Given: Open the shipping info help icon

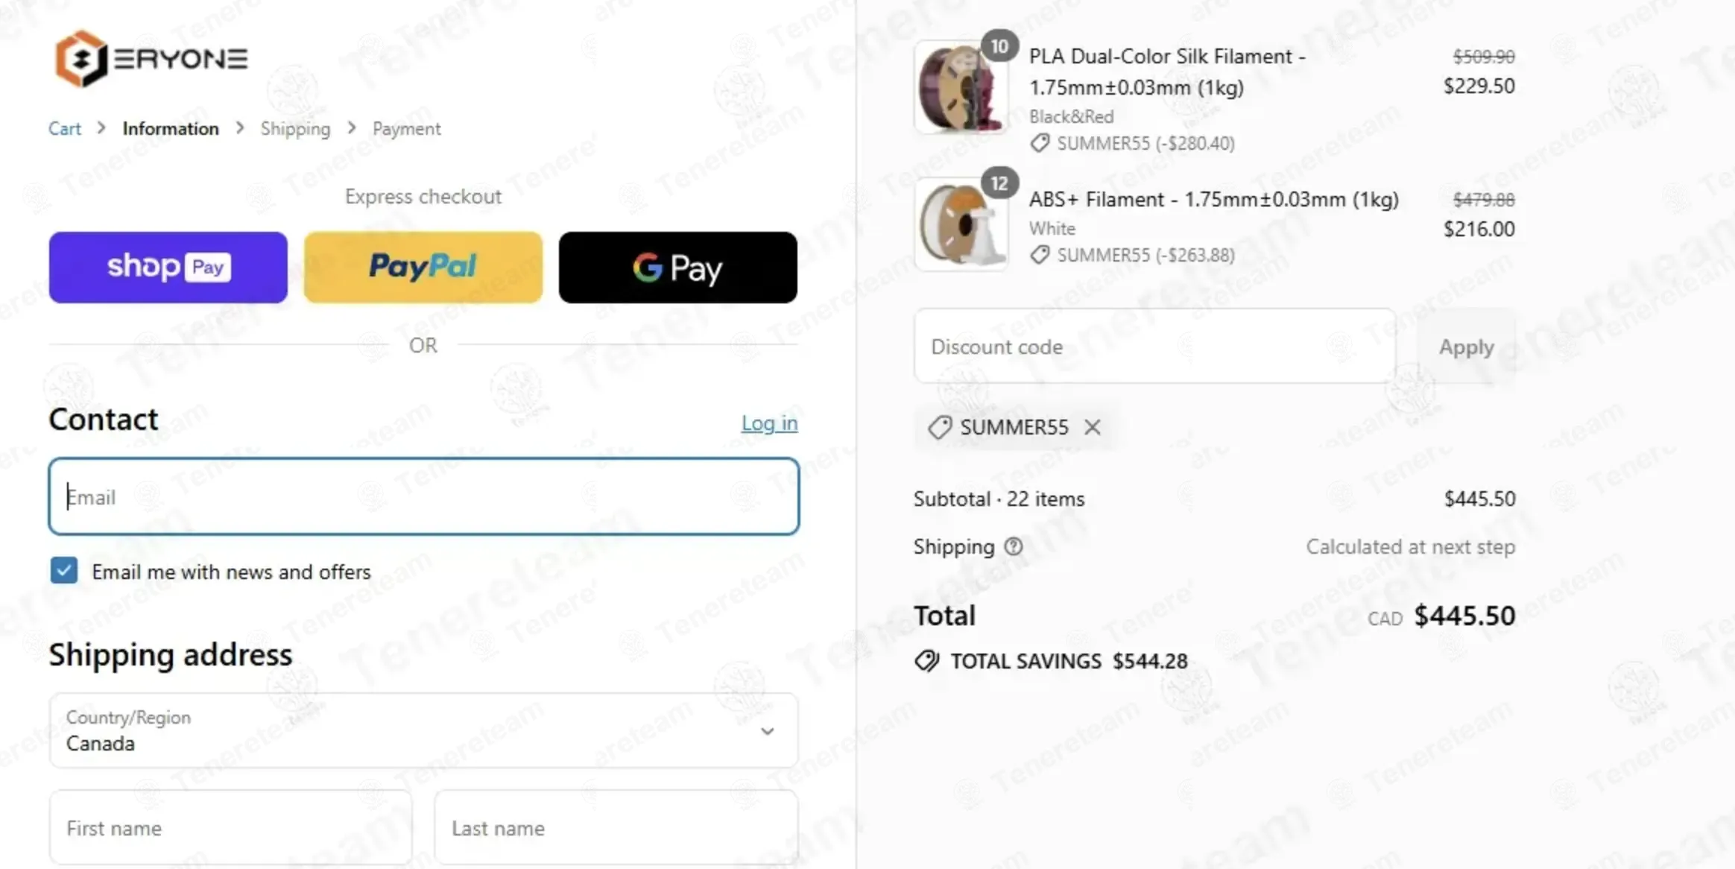Looking at the screenshot, I should pos(1014,546).
